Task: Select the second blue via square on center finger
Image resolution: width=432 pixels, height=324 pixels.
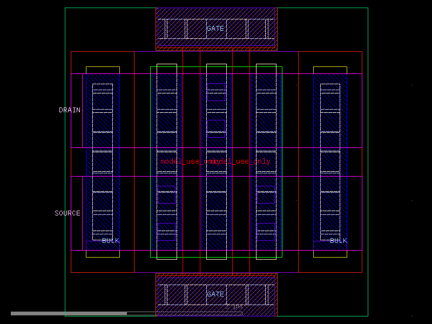Action: point(216,127)
